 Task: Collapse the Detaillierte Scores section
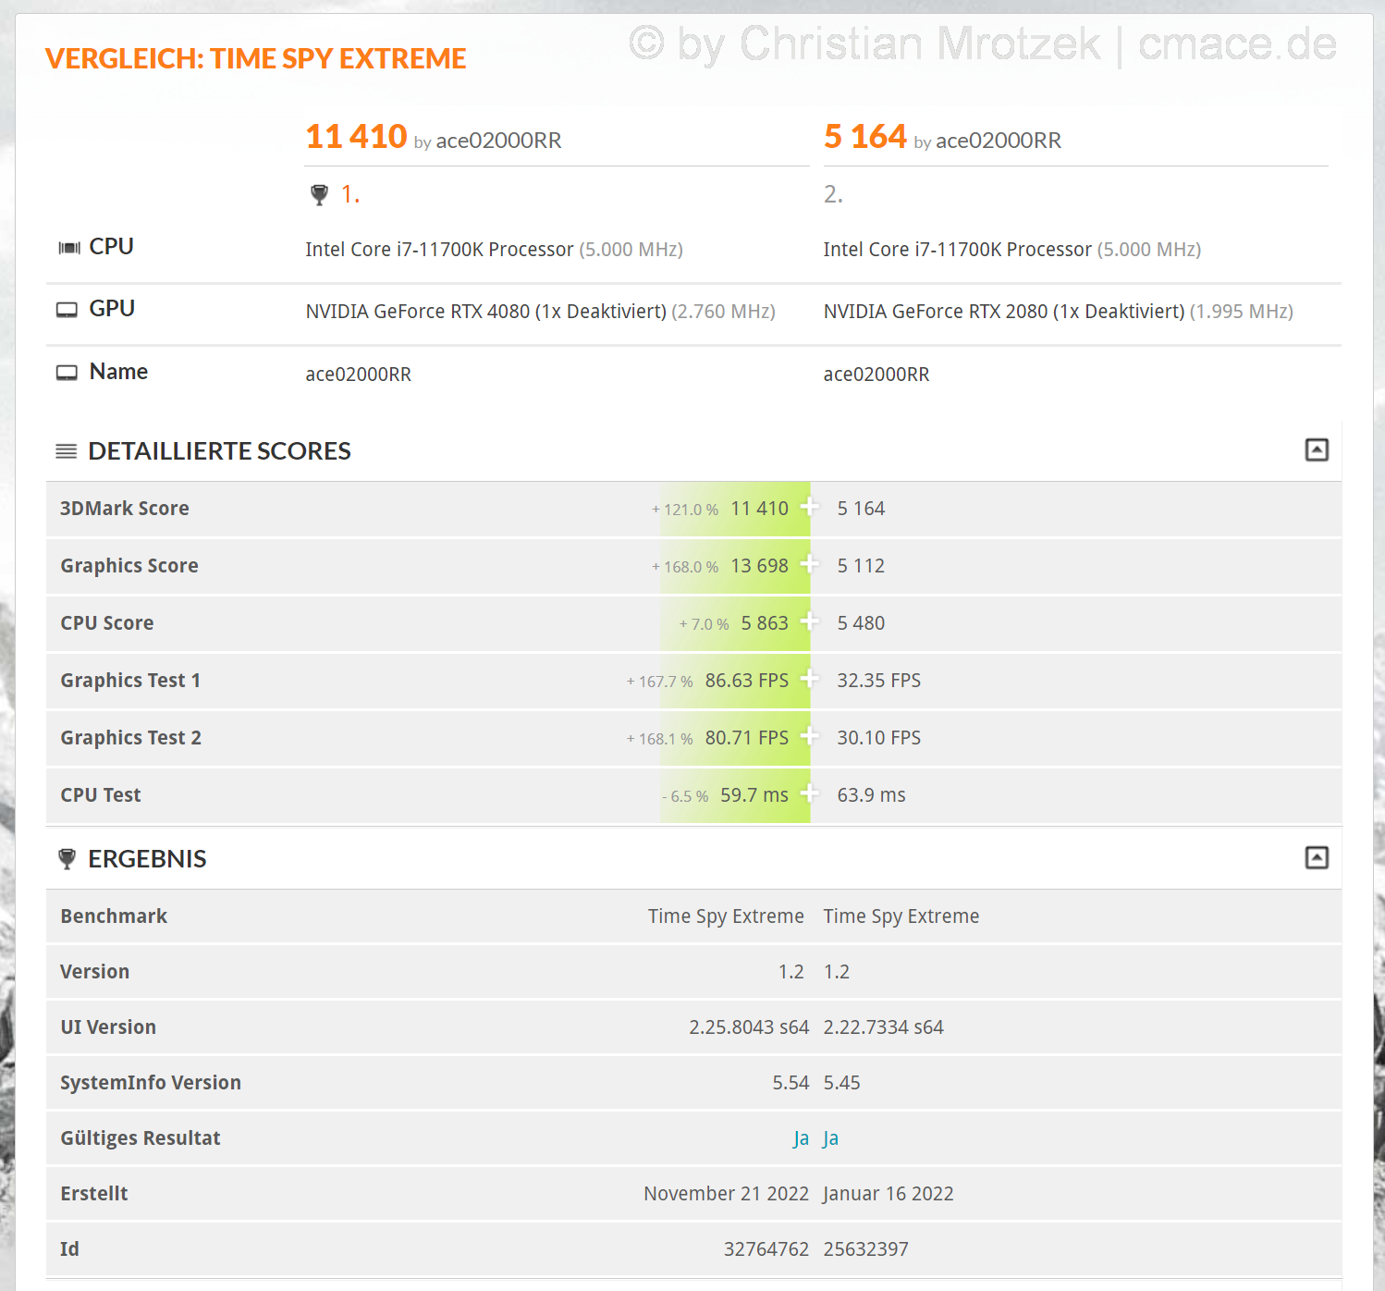tap(1317, 450)
